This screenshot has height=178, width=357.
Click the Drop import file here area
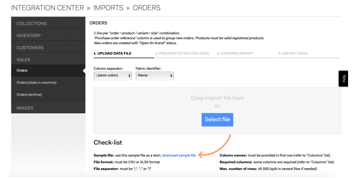[217, 110]
